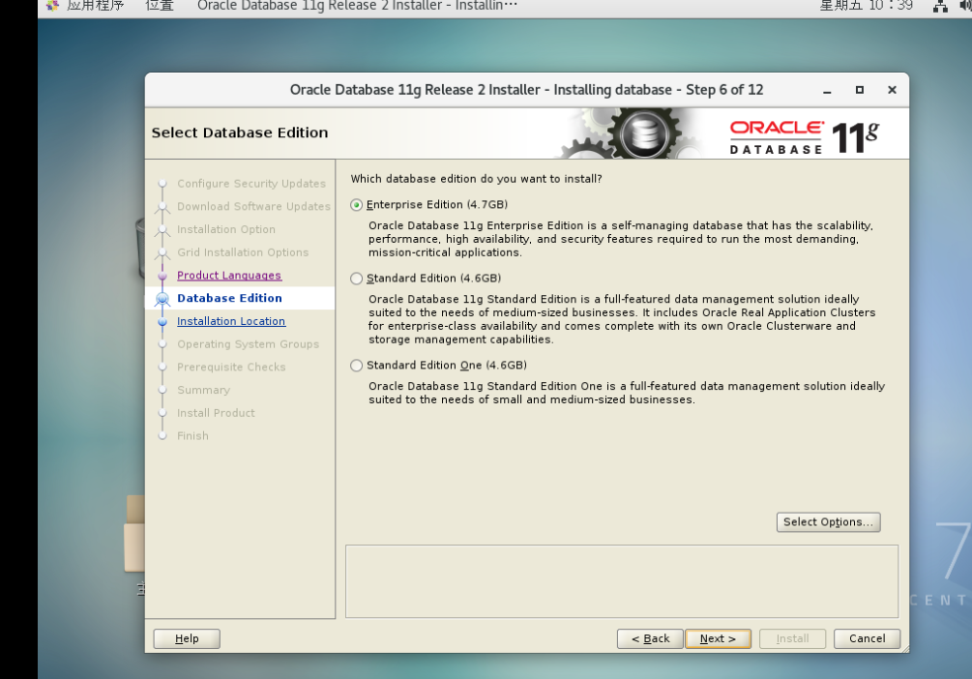This screenshot has width=972, height=679.
Task: Select the Enterprise Edition (4.7GB) radio button
Action: click(x=356, y=204)
